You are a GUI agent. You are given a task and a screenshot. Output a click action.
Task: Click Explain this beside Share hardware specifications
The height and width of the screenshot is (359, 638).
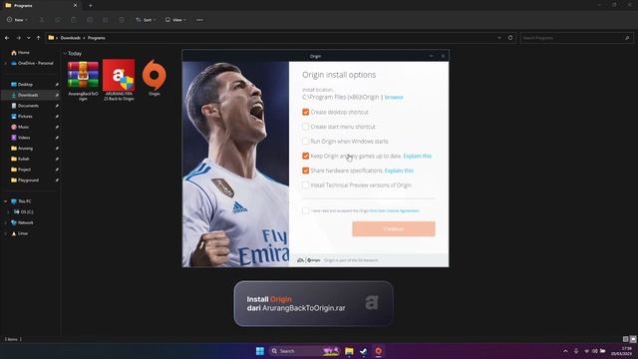click(x=399, y=171)
